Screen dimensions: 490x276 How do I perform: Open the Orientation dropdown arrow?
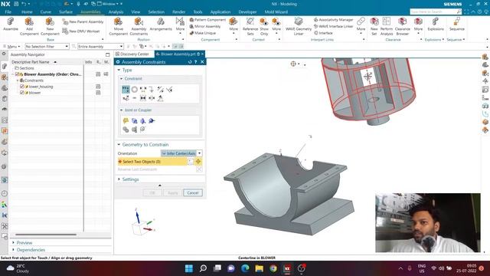click(199, 153)
